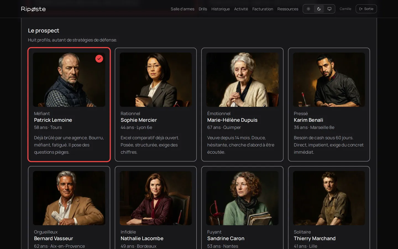398x249 pixels.
Task: Click the name Patrick Lemoine
Action: pyautogui.click(x=53, y=120)
